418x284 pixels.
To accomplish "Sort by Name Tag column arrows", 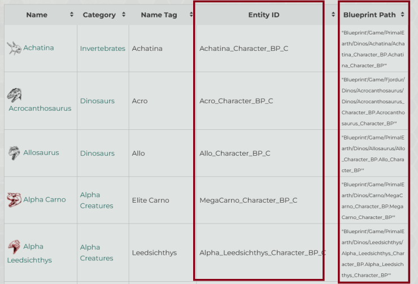I will [189, 15].
